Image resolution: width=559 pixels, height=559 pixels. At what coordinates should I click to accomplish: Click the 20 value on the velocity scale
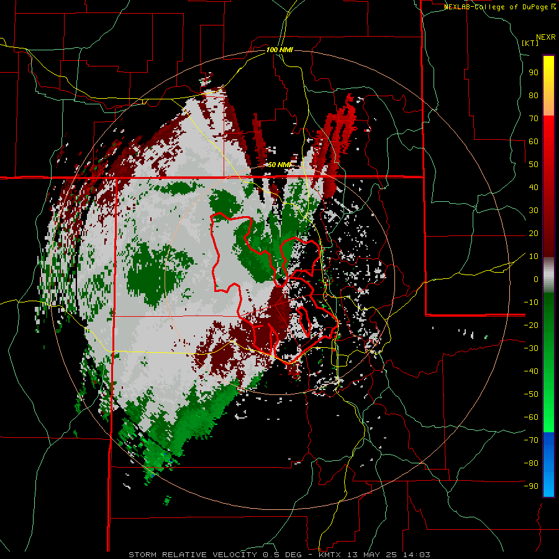point(534,234)
